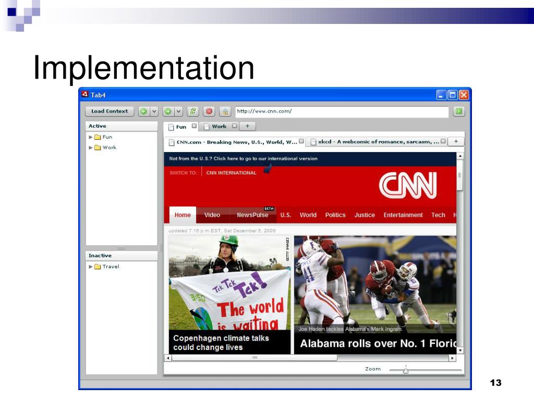
Task: Go to the home page icon
Action: [x=225, y=111]
